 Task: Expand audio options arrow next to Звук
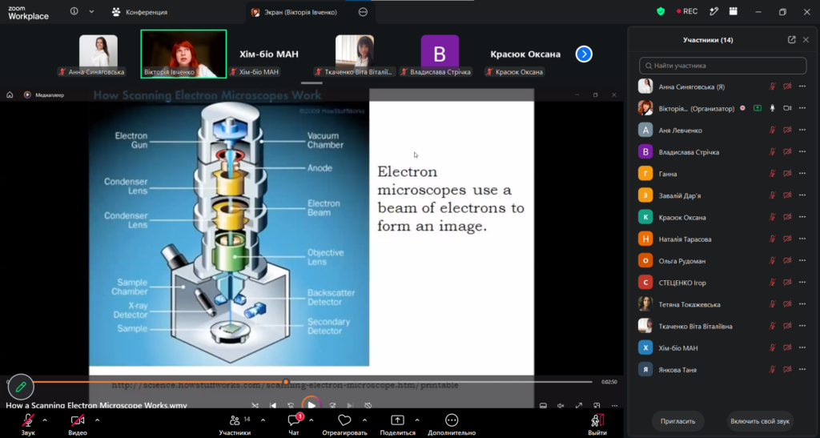click(45, 420)
